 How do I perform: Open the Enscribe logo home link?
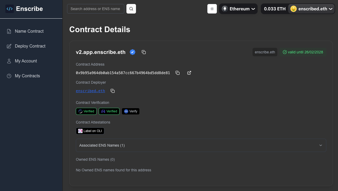point(24,9)
